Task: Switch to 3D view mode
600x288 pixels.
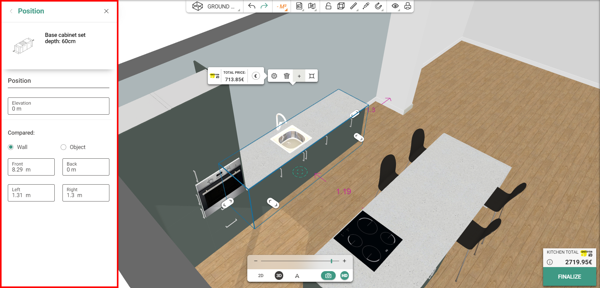Action: (279, 276)
